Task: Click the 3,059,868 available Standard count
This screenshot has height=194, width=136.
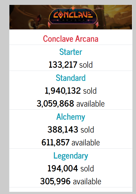Action: click(71, 103)
